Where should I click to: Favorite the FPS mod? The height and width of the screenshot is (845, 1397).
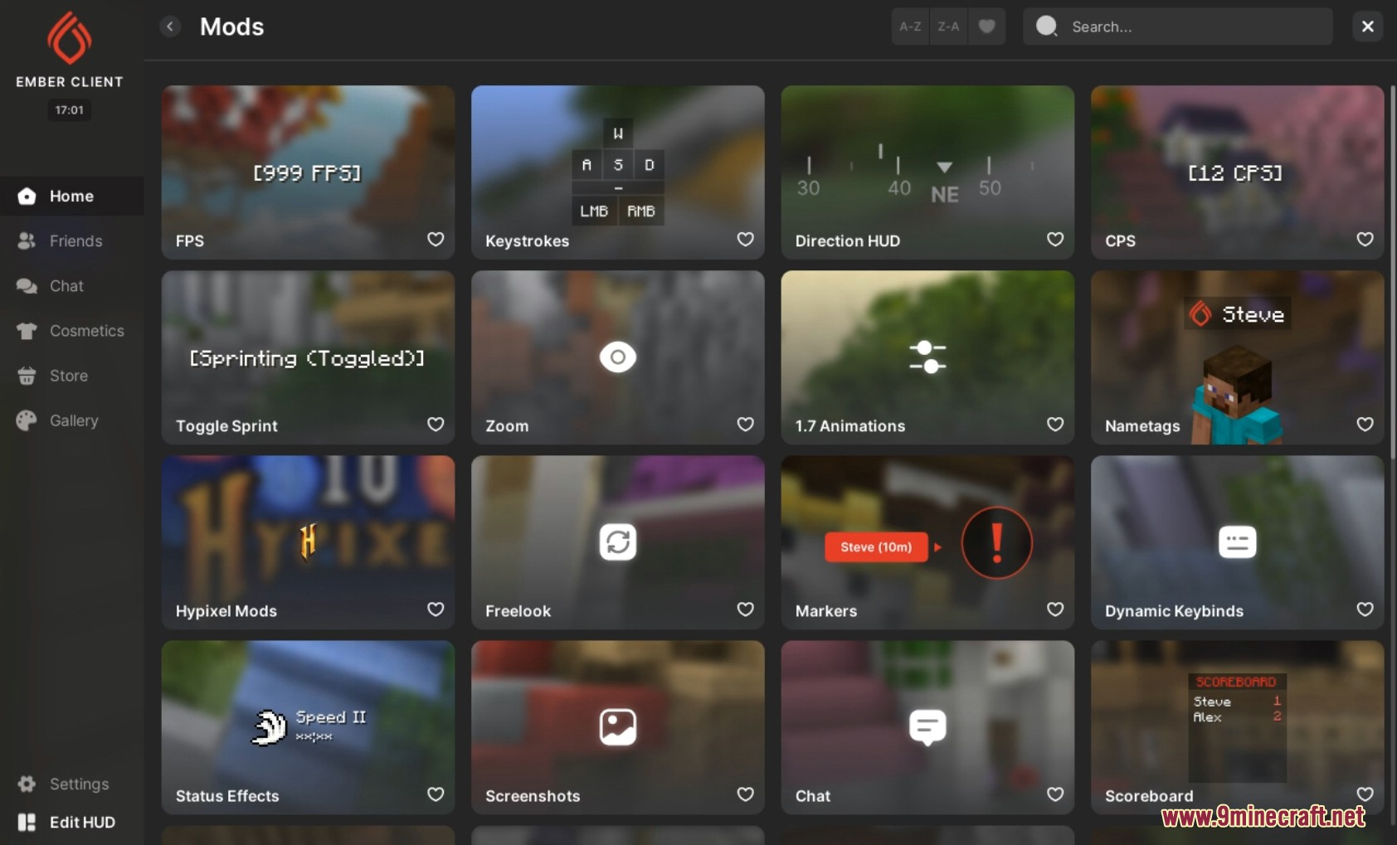[x=436, y=240]
